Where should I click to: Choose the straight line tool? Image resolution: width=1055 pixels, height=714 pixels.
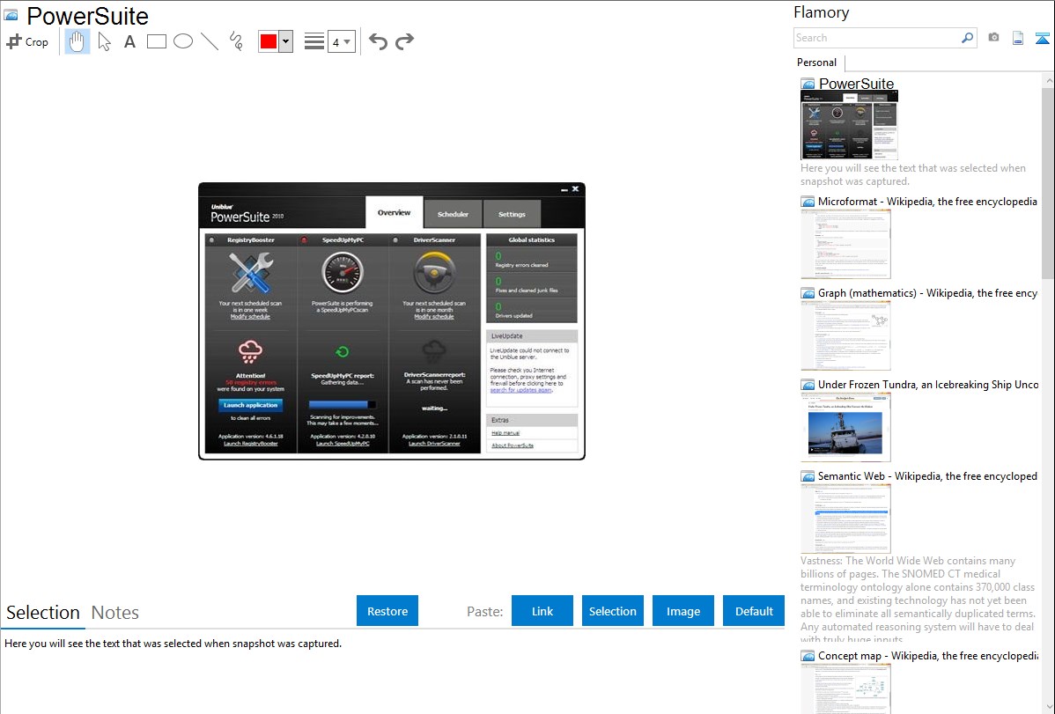(209, 41)
